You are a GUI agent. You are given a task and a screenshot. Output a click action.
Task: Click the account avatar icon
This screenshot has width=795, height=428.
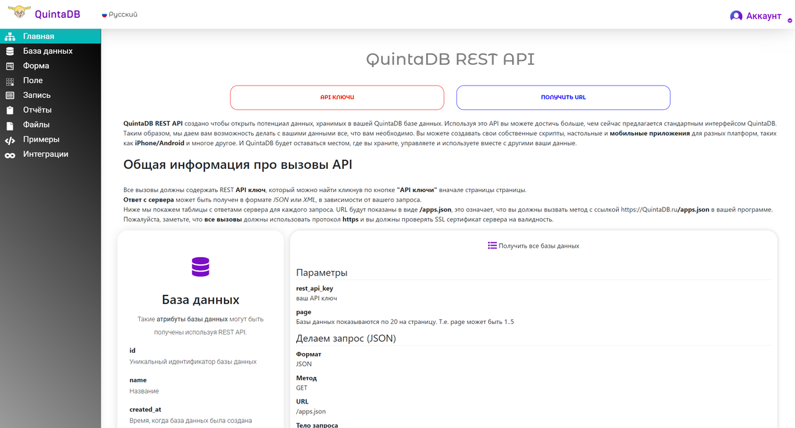coord(736,16)
